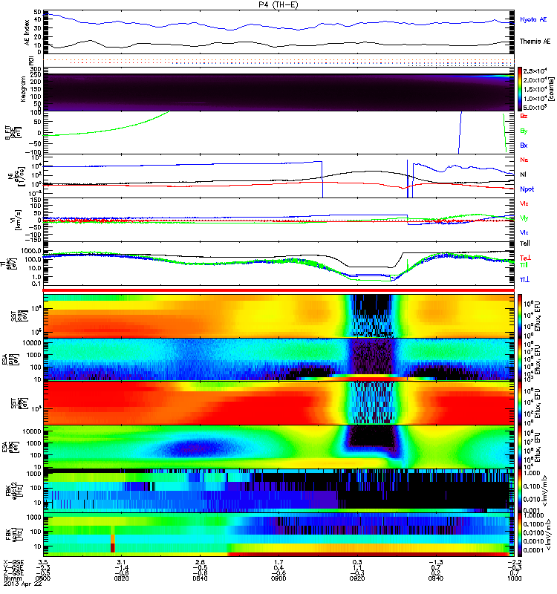The height and width of the screenshot is (594, 557).
Task: Click the X-GSE value 1.7
Action: [x=278, y=562]
